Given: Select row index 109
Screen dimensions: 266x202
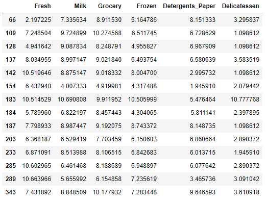Looking at the screenshot, I should click(x=11, y=33).
